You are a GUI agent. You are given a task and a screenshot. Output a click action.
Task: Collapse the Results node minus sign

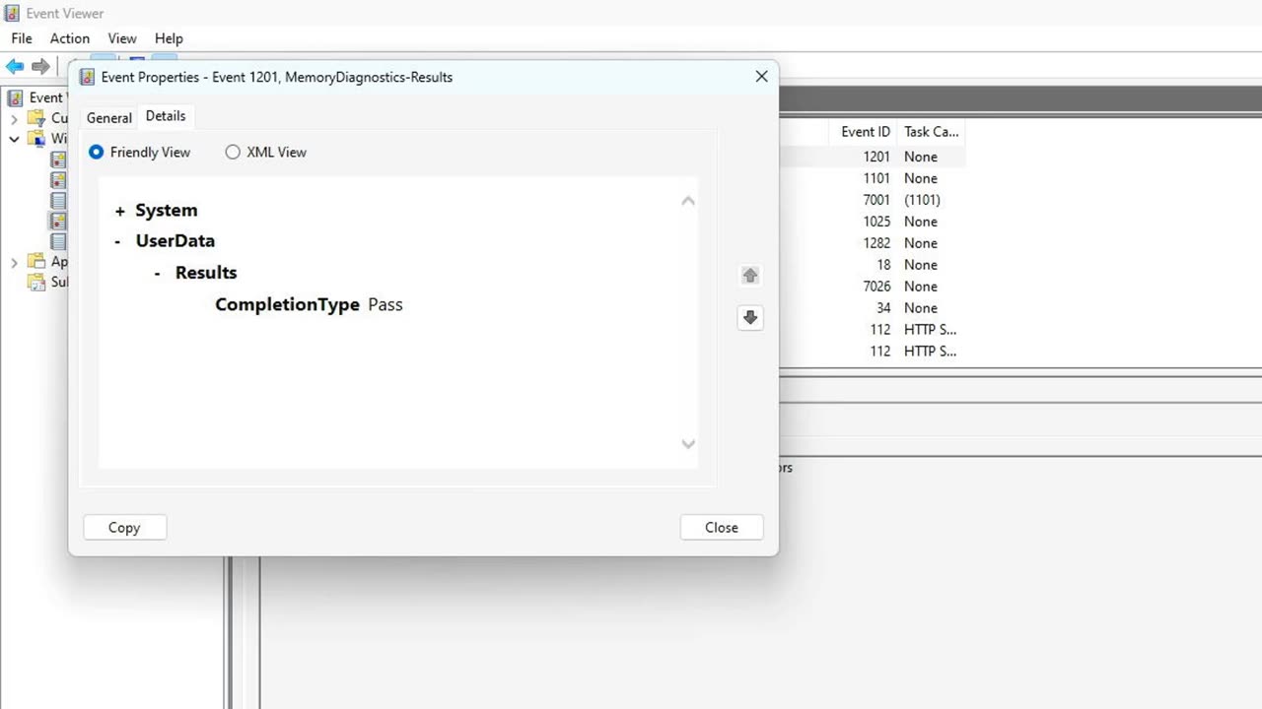[157, 273]
